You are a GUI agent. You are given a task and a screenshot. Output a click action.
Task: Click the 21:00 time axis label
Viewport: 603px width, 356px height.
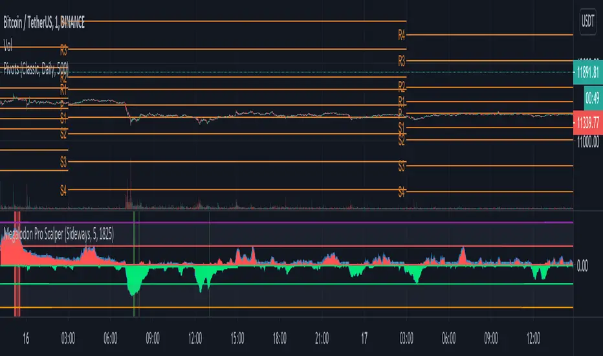(322, 339)
